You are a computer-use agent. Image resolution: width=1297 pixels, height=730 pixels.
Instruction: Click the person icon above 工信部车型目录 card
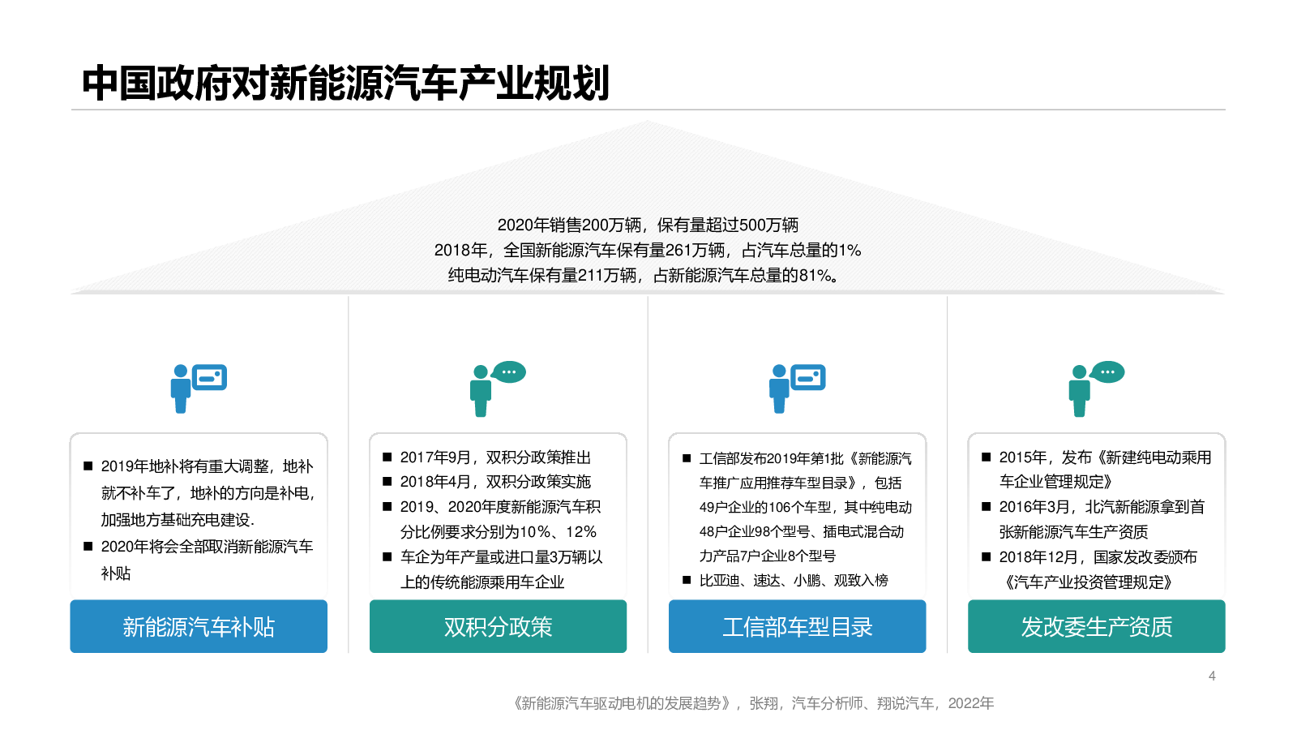[797, 389]
